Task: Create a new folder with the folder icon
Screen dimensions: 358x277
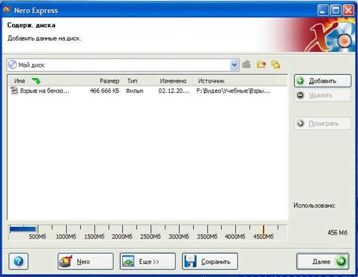Action: click(261, 65)
